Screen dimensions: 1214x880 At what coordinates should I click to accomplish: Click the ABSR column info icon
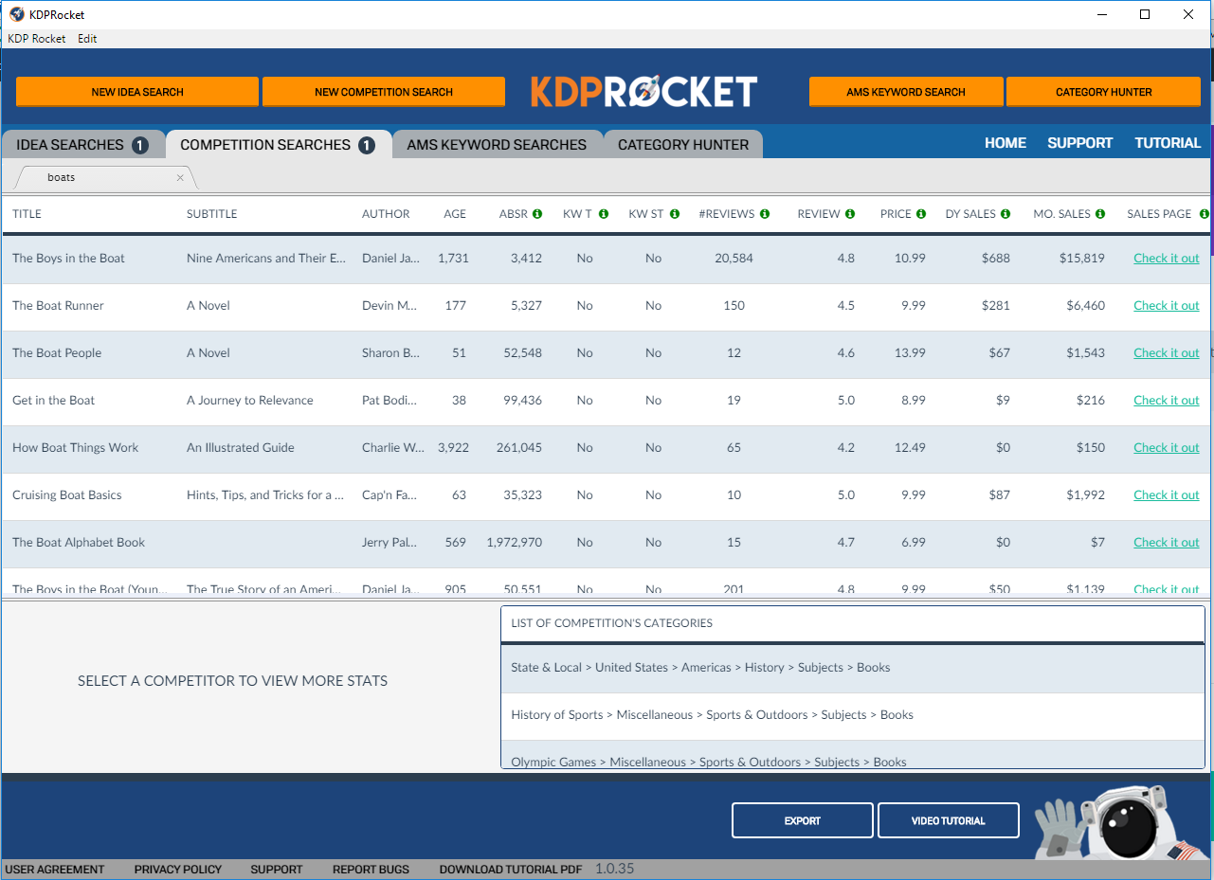pos(537,214)
